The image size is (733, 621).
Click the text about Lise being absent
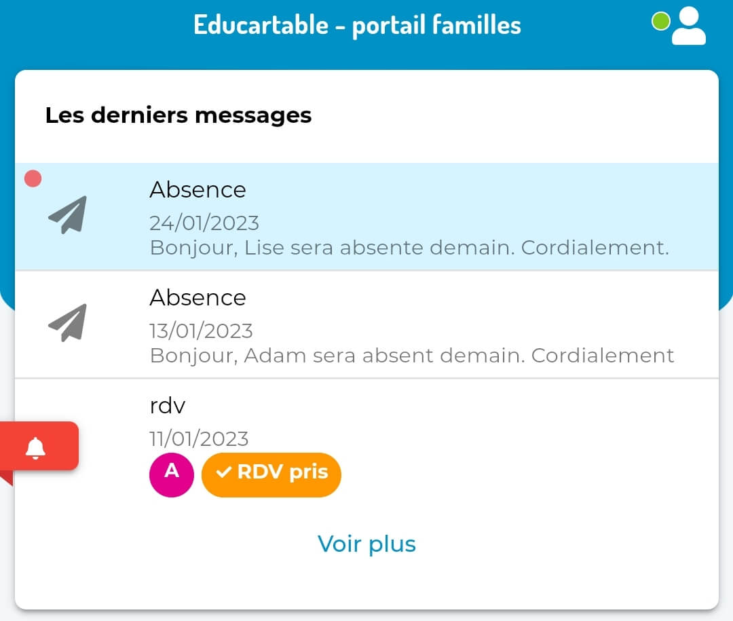click(x=409, y=248)
